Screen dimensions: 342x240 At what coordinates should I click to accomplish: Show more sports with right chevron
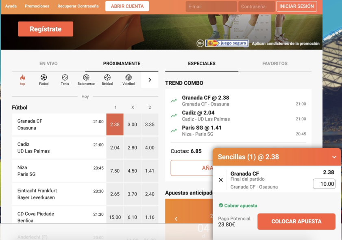[150, 80]
